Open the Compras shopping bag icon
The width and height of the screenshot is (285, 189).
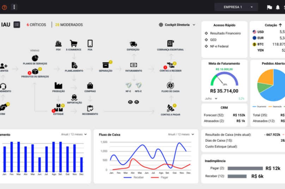(90, 86)
